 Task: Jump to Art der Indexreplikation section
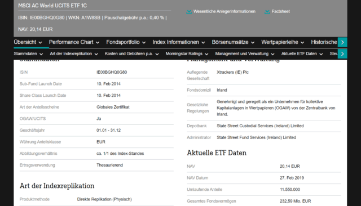(71, 53)
